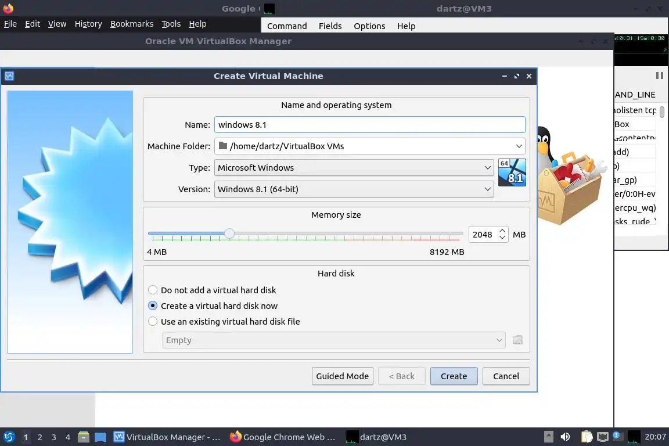Click the dialog's VirtualBox title bar icon
This screenshot has width=669, height=446.
tap(9, 76)
